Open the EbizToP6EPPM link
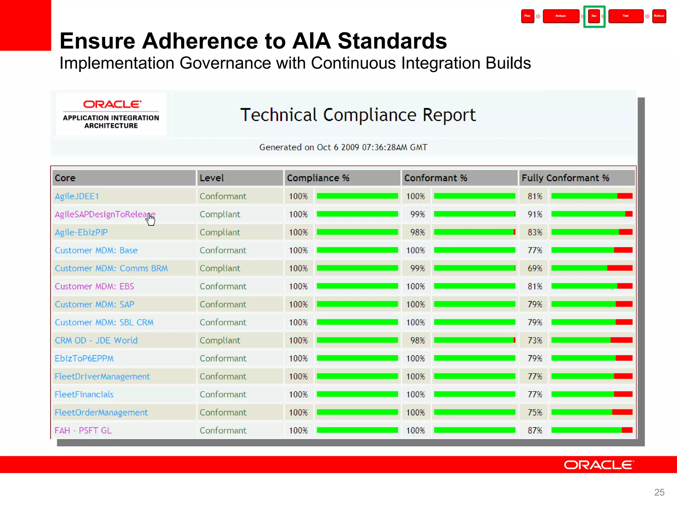Viewport: 677px width, 507px height. (84, 358)
